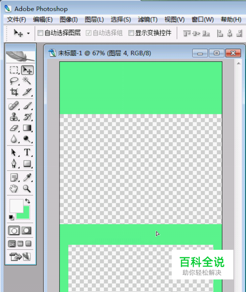Click the document scrollbar up arrow
Screen dimensions: 246x292
pyautogui.click(x=238, y=63)
